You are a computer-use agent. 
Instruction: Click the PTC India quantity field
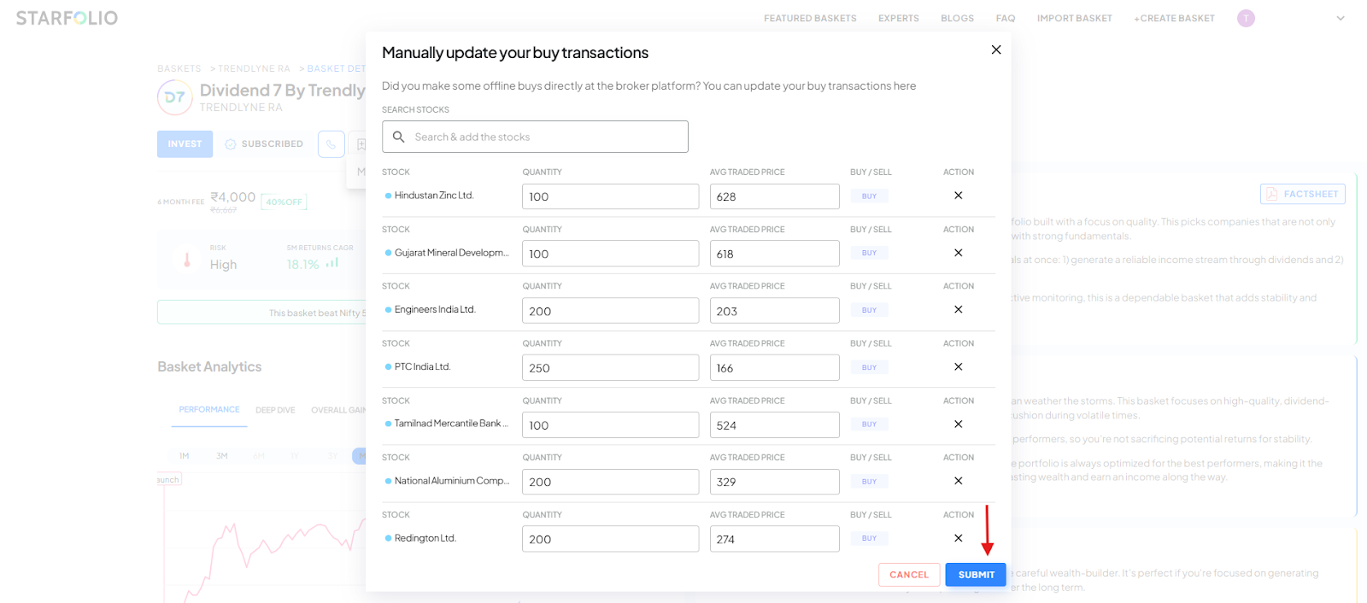610,368
